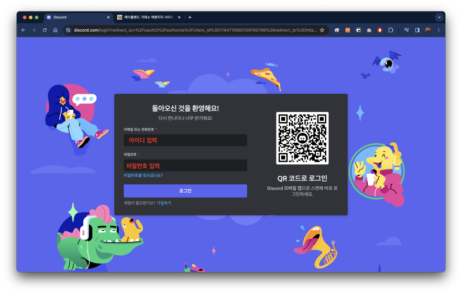Go back to the previous page
Viewport: 462px width, 294px height.
click(23, 30)
